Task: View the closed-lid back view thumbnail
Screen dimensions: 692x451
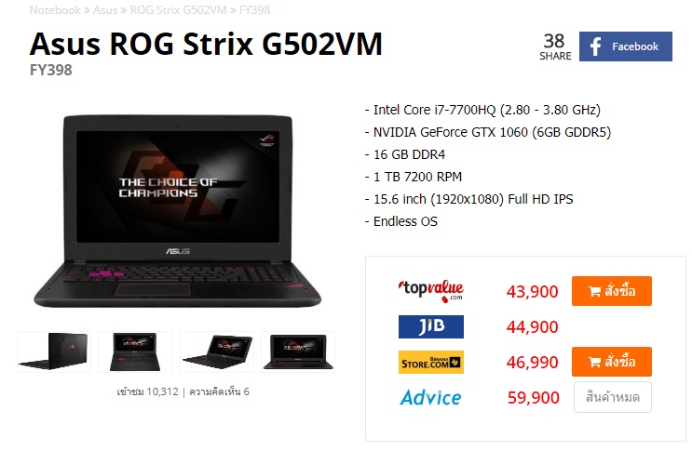Action: coord(54,352)
